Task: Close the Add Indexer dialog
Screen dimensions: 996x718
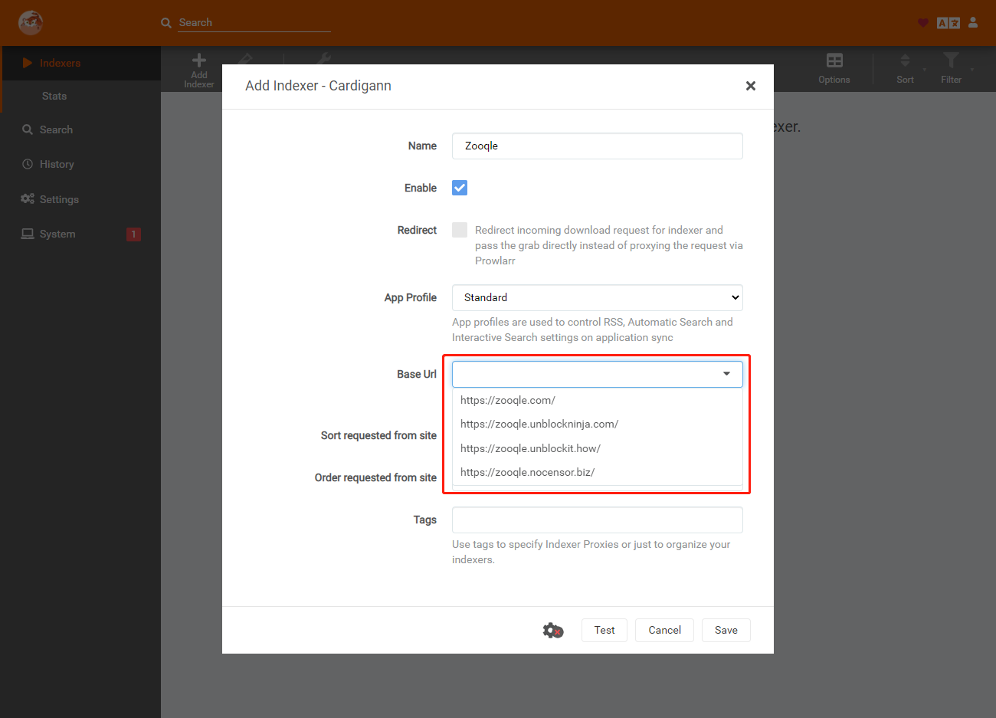Action: pyautogui.click(x=751, y=86)
